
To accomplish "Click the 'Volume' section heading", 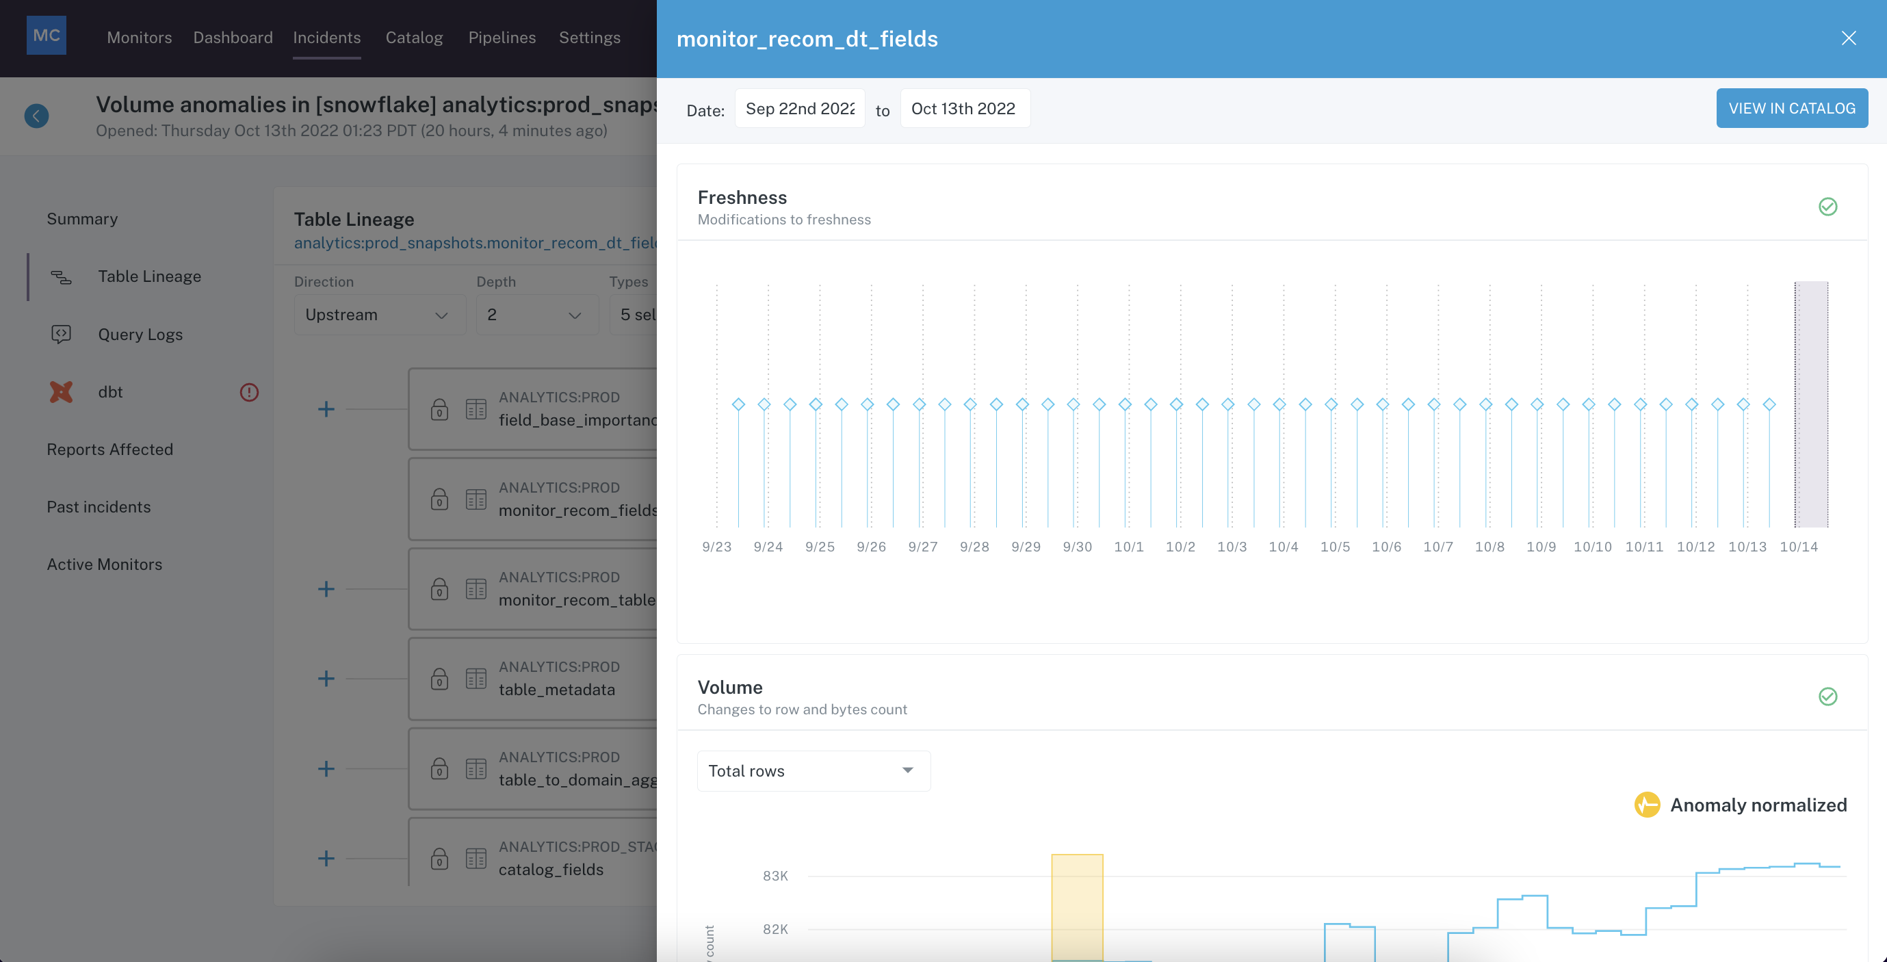I will [x=729, y=687].
